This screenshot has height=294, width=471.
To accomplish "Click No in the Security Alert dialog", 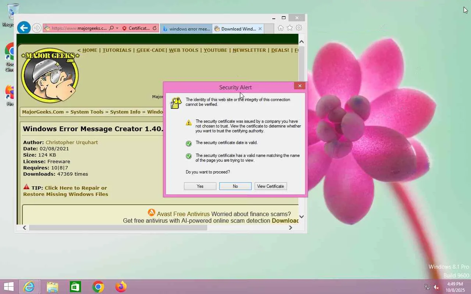I will (235, 186).
